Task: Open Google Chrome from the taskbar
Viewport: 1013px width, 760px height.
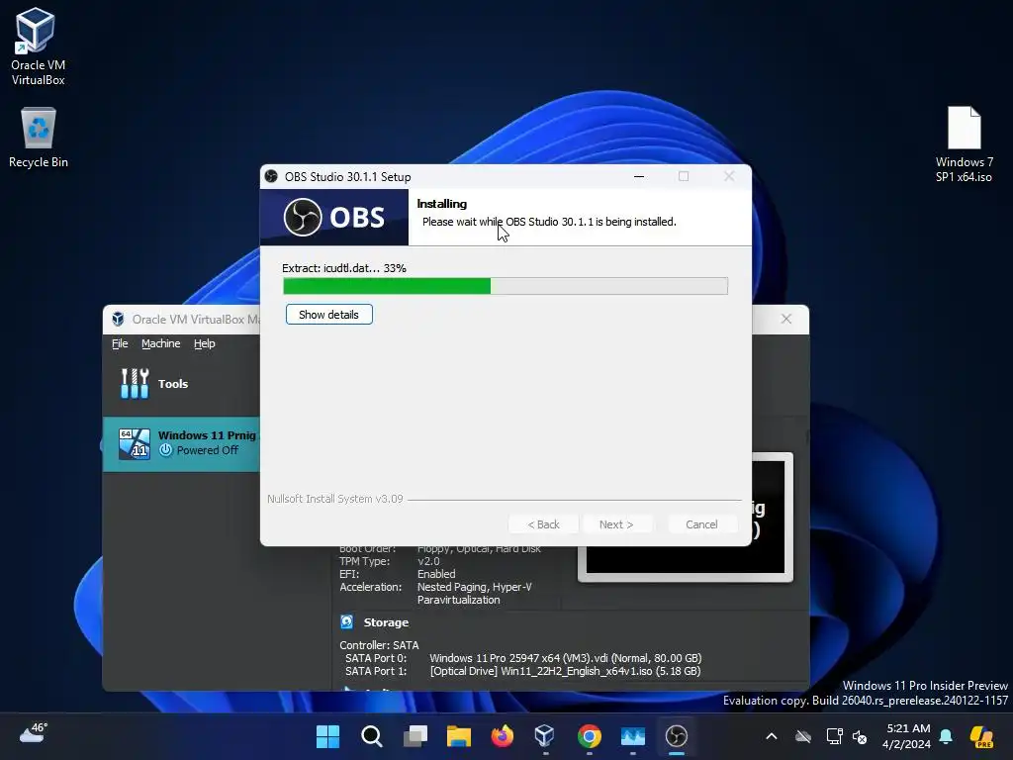Action: (590, 736)
